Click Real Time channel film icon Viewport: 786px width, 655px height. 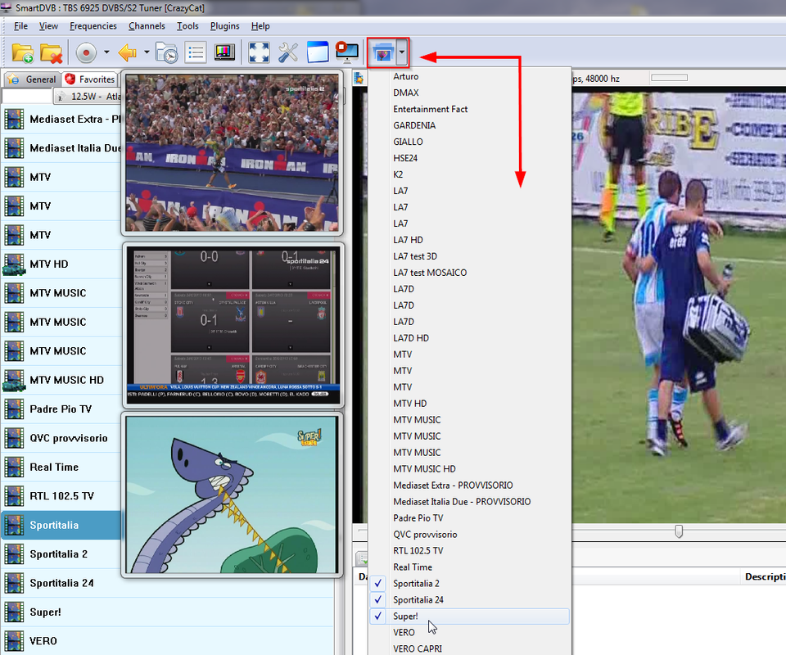pyautogui.click(x=14, y=467)
